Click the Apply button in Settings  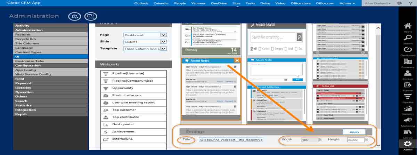[x=354, y=132]
